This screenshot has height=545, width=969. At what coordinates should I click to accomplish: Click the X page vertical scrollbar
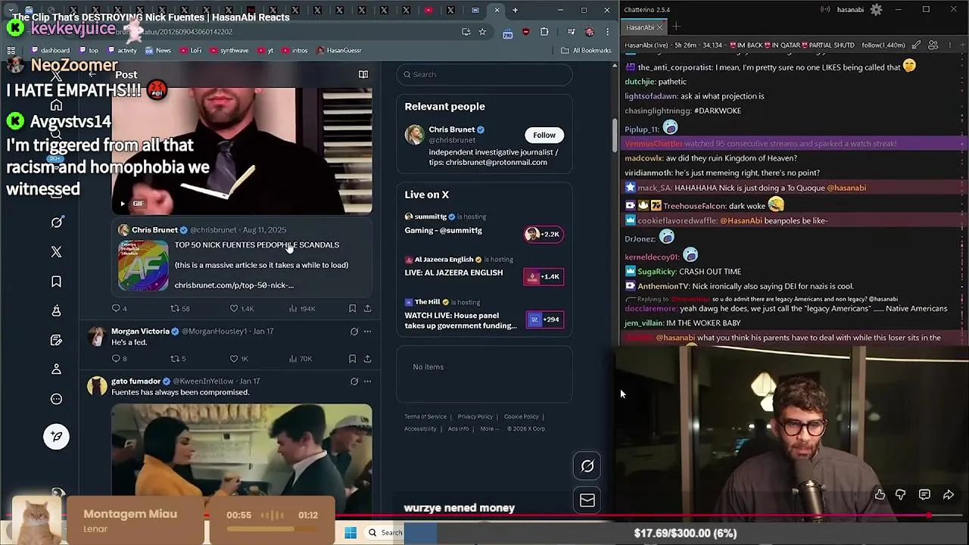[615, 136]
